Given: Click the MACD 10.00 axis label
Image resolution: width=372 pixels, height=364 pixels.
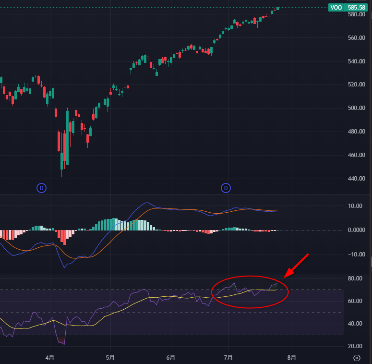Looking at the screenshot, I should click(x=355, y=206).
